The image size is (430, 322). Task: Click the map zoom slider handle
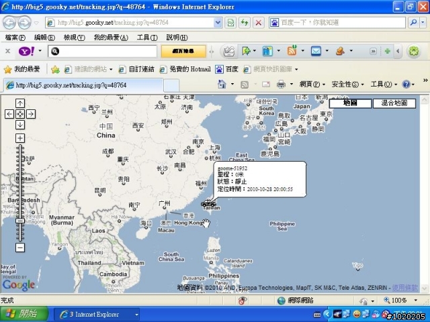click(20, 221)
